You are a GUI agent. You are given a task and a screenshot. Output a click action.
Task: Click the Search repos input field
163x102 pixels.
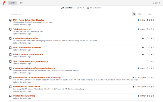pos(70,14)
